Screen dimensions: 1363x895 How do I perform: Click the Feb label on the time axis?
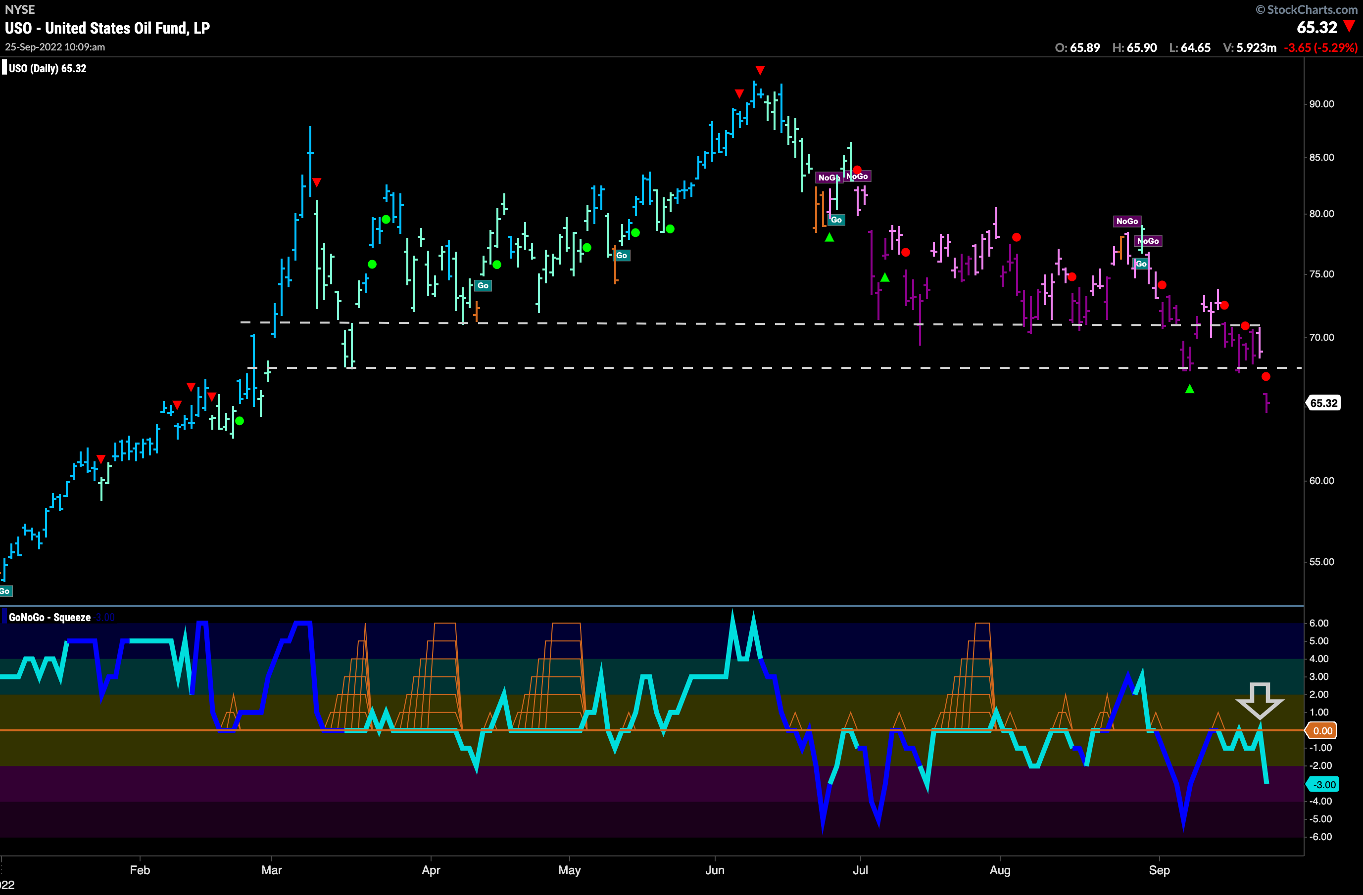coord(140,870)
